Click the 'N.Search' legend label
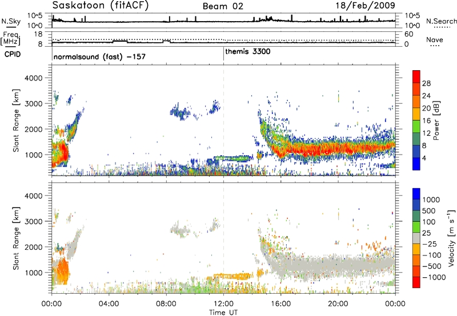Viewport: 457px width, 316px height. click(x=441, y=21)
